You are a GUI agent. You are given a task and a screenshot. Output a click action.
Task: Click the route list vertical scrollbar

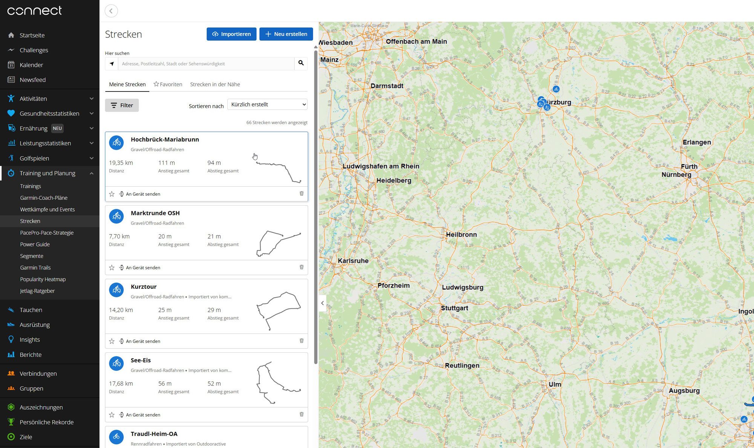[316, 207]
